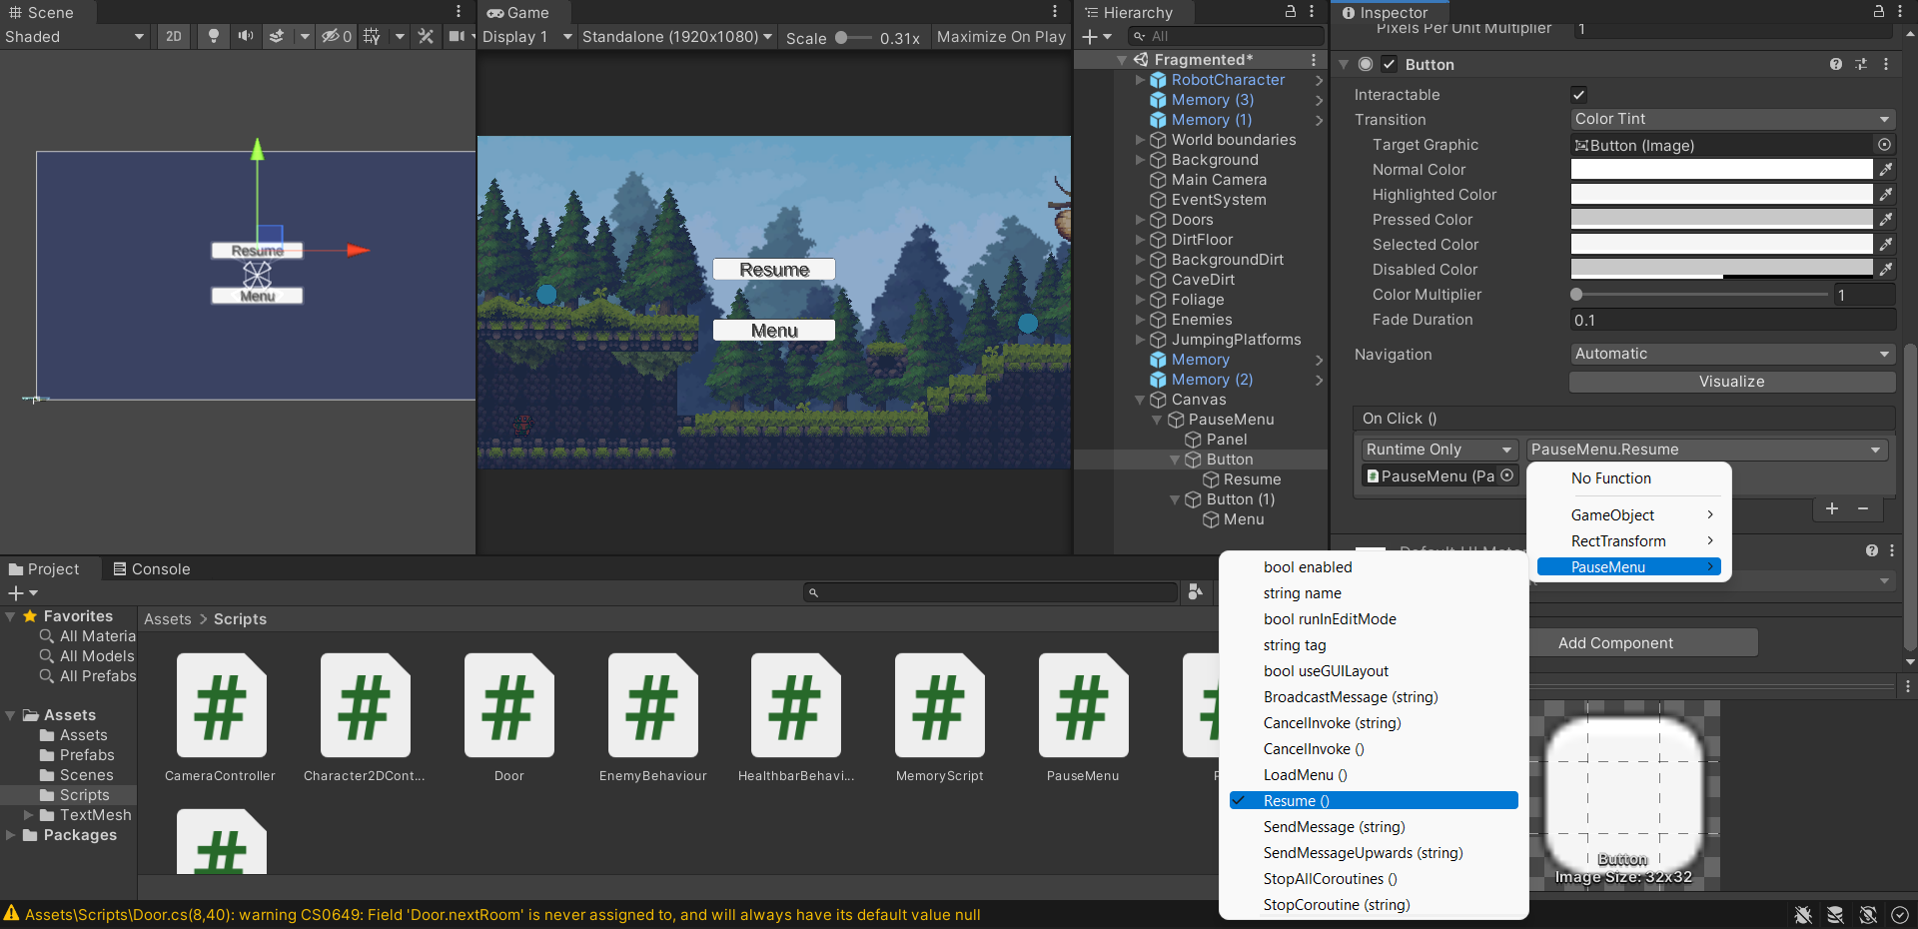This screenshot has height=929, width=1918.
Task: Choose Resume () from the PauseMenu menu
Action: [x=1372, y=800]
